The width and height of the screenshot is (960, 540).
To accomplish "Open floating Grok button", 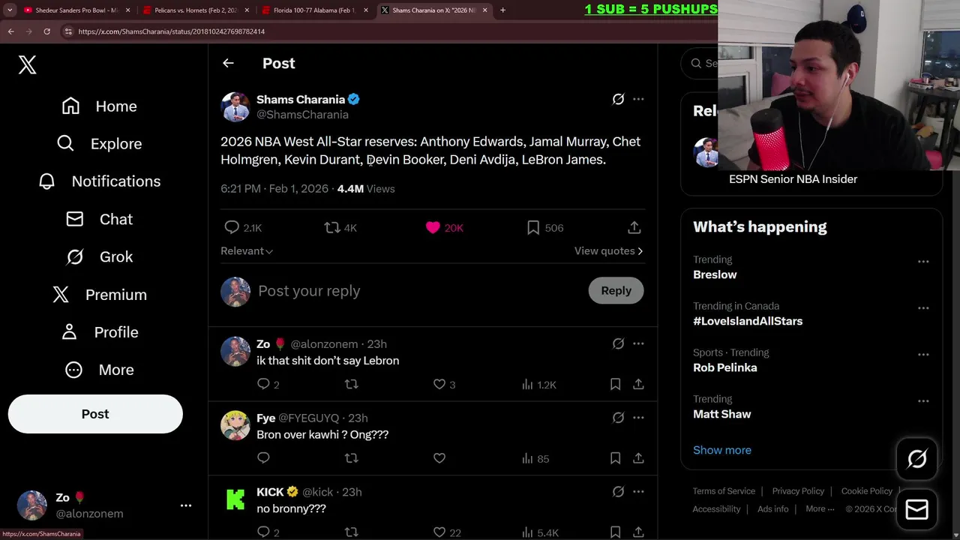I will (916, 459).
